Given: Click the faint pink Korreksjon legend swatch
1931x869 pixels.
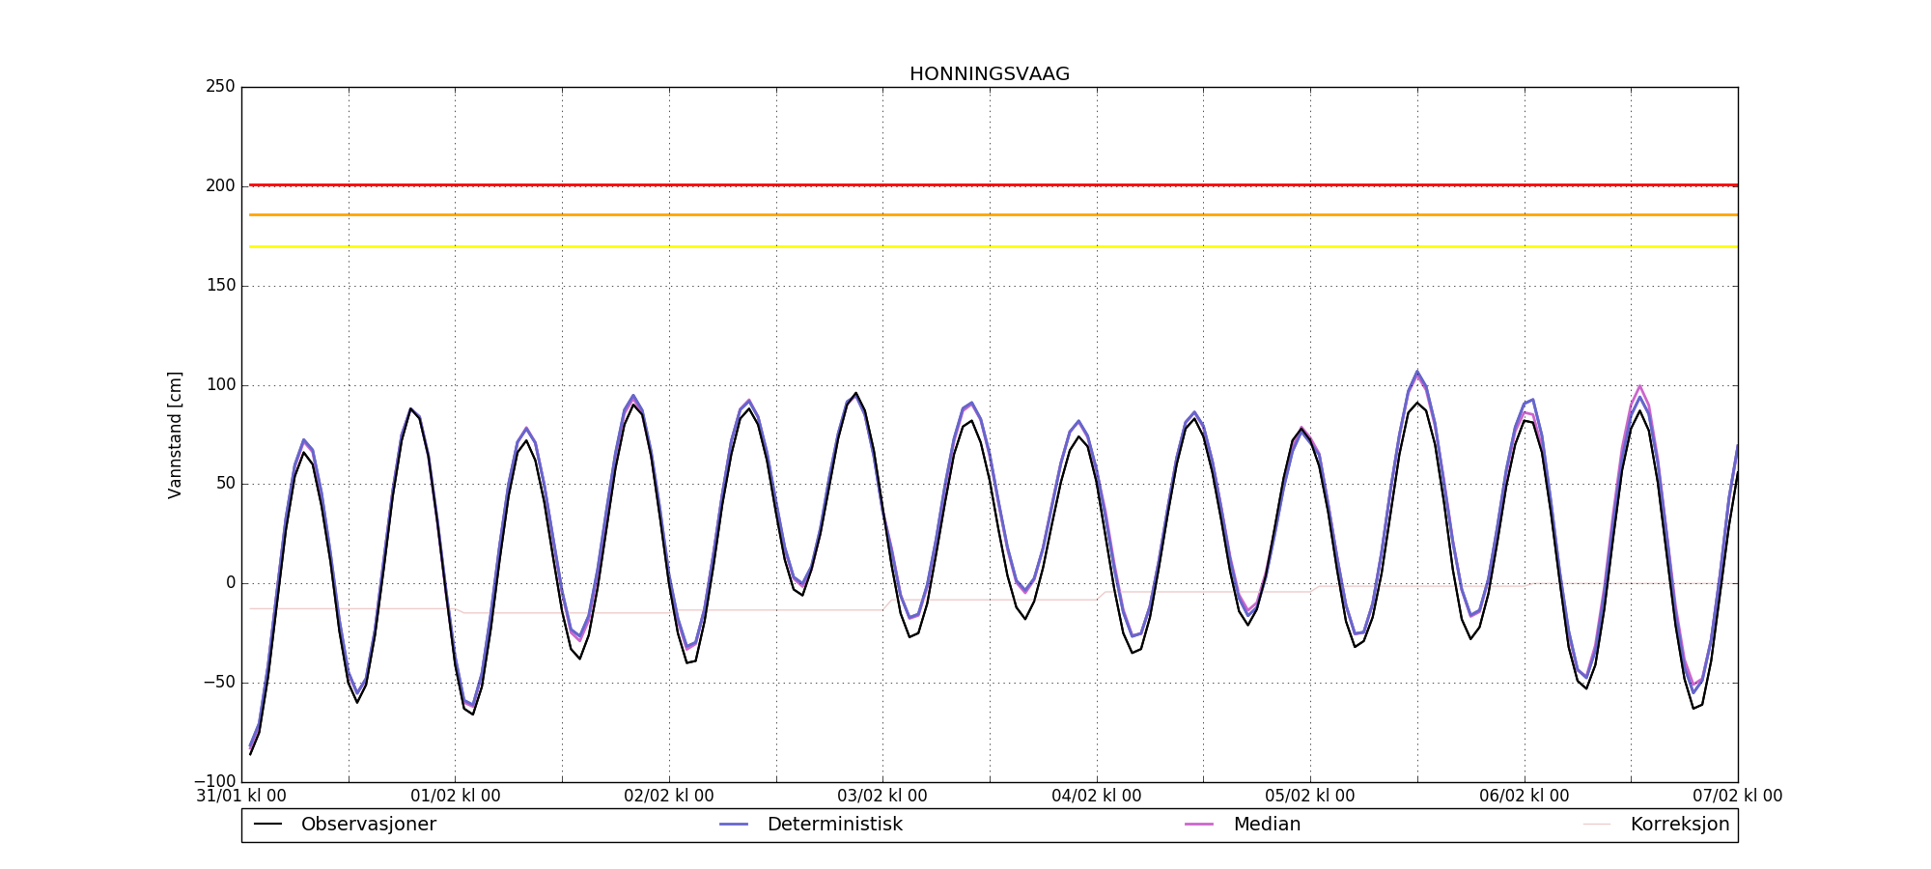Looking at the screenshot, I should pyautogui.click(x=1597, y=825).
